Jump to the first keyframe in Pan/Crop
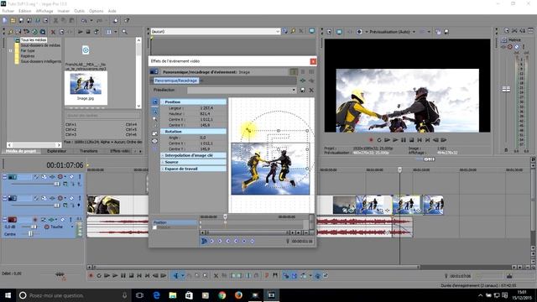Image resolution: width=537 pixels, height=302 pixels. 211,241
